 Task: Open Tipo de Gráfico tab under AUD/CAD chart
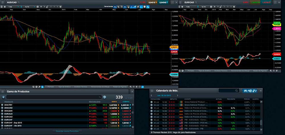65,87
